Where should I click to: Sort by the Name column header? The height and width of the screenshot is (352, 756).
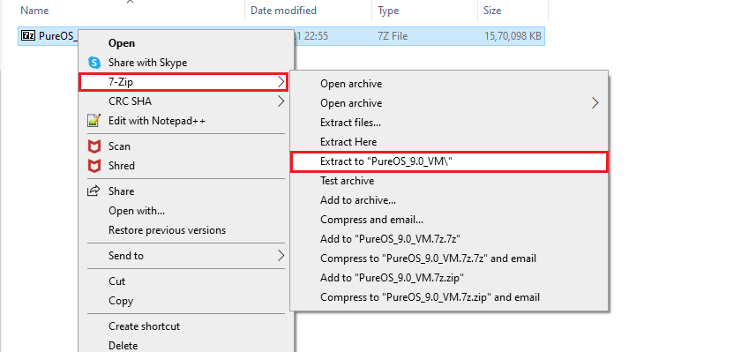34,10
